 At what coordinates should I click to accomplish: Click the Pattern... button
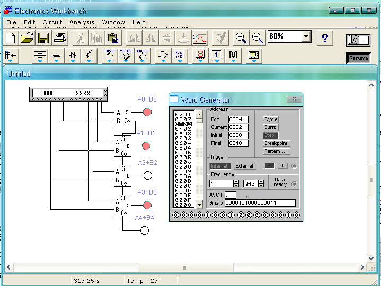pos(277,151)
